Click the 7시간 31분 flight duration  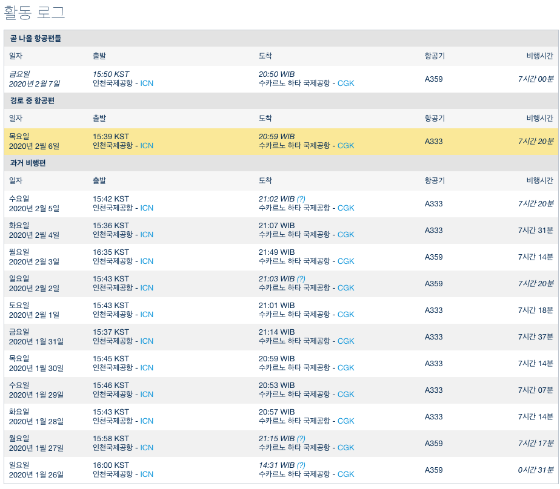coord(535,231)
